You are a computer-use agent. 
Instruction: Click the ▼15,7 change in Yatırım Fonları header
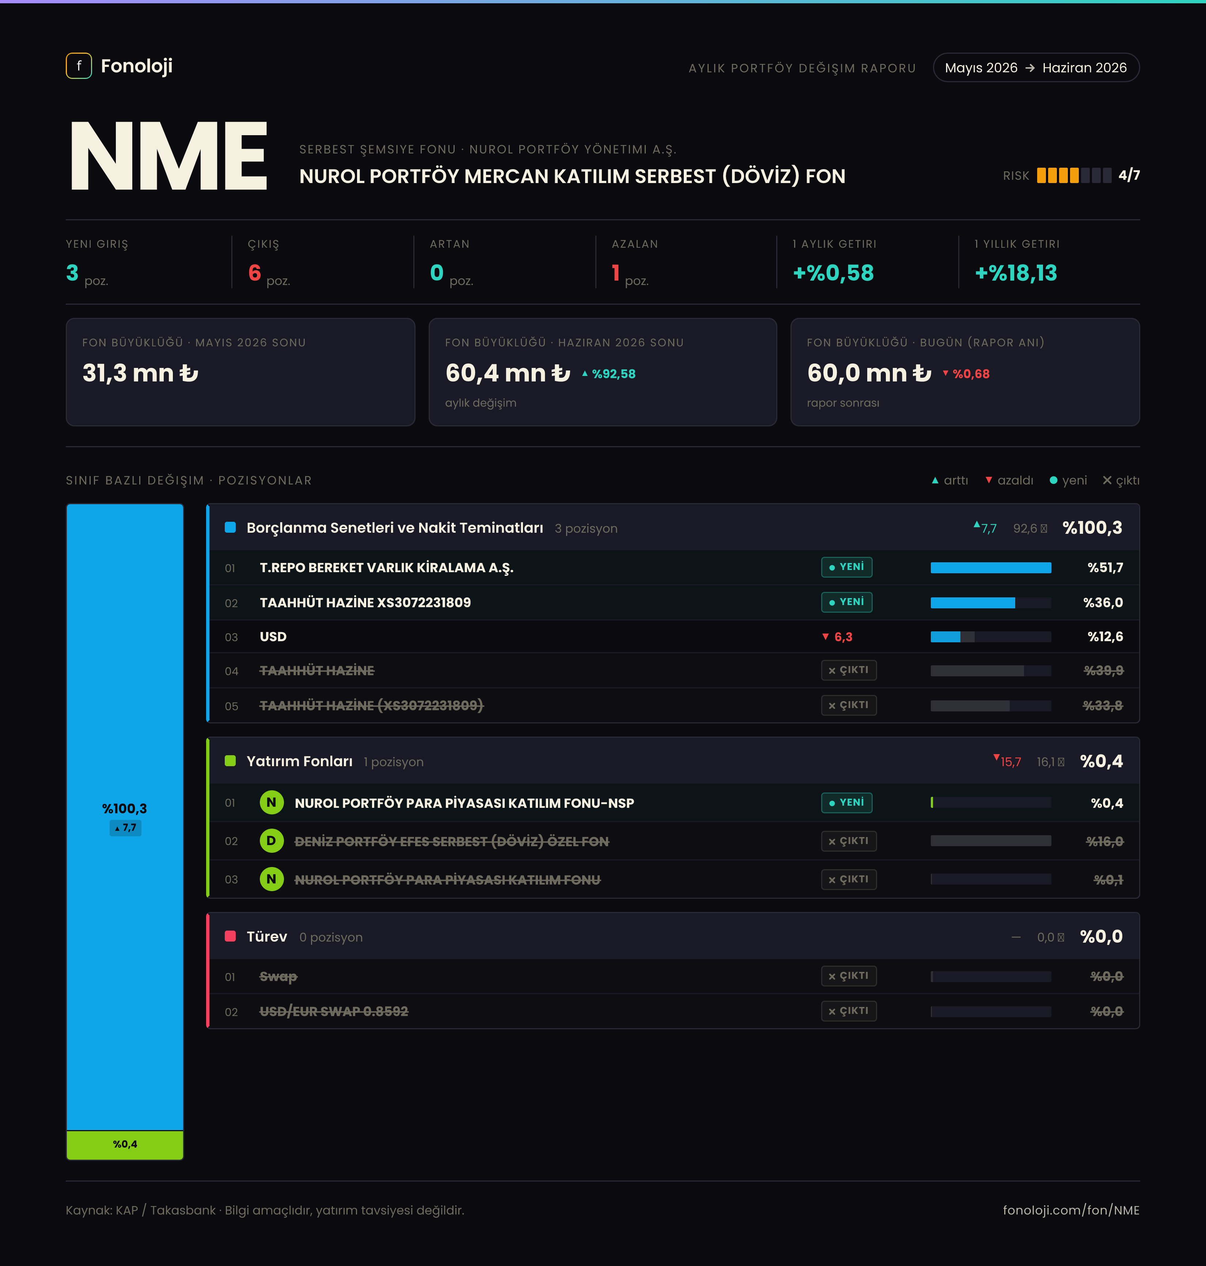coord(1007,761)
